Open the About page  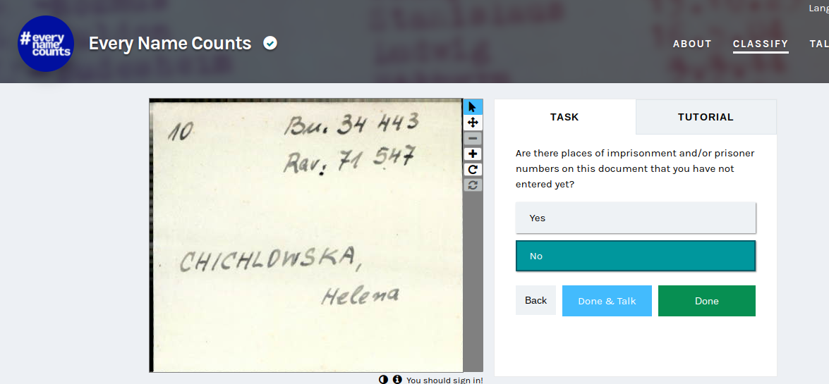coord(692,44)
